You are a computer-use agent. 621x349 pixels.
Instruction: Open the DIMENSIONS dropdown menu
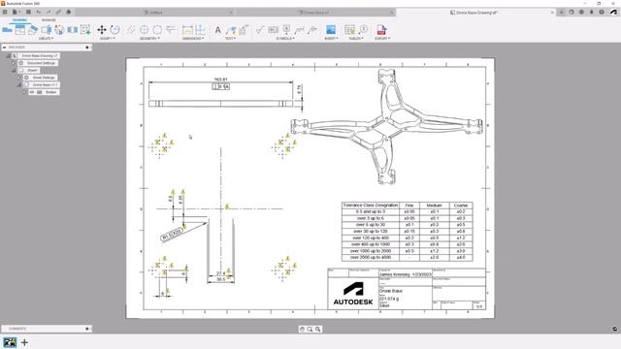[193, 39]
